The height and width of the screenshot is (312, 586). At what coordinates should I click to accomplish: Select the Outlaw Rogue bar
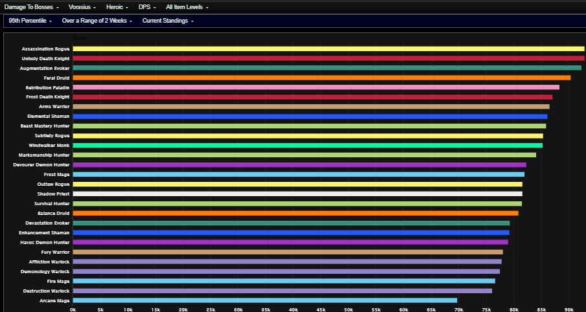coord(297,184)
